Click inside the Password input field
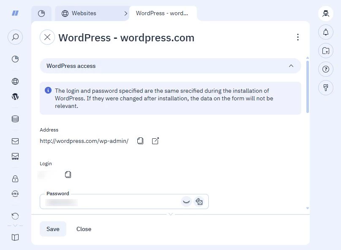341x250 pixels. tap(124, 202)
